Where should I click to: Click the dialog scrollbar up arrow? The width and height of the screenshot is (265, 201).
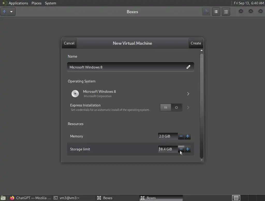click(201, 50)
